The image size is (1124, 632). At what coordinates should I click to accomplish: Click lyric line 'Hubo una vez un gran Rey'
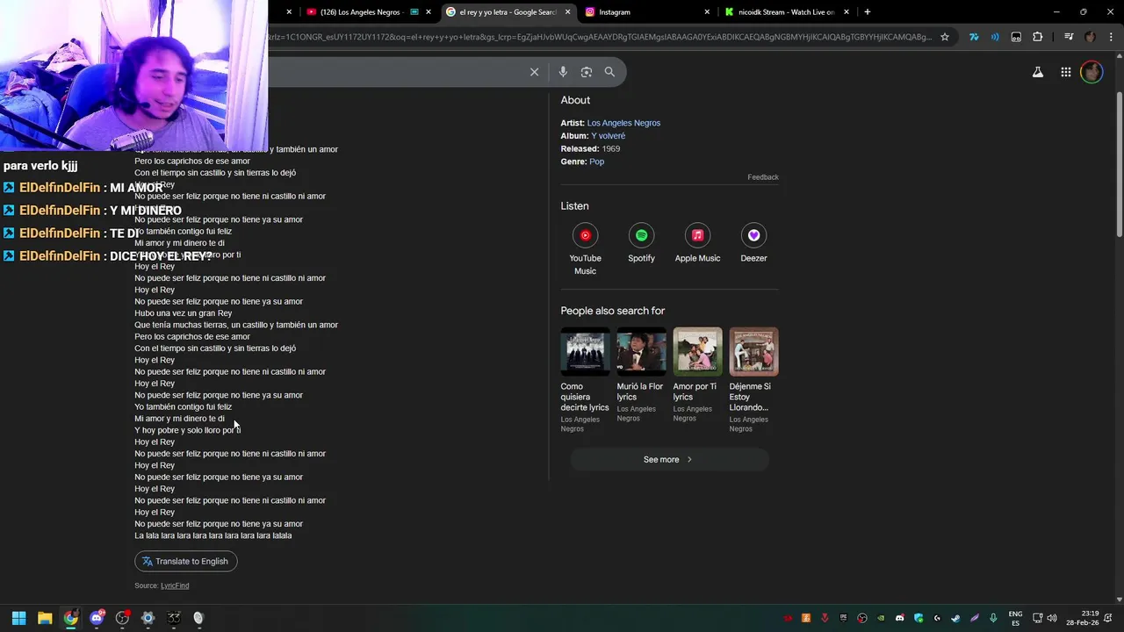point(184,313)
